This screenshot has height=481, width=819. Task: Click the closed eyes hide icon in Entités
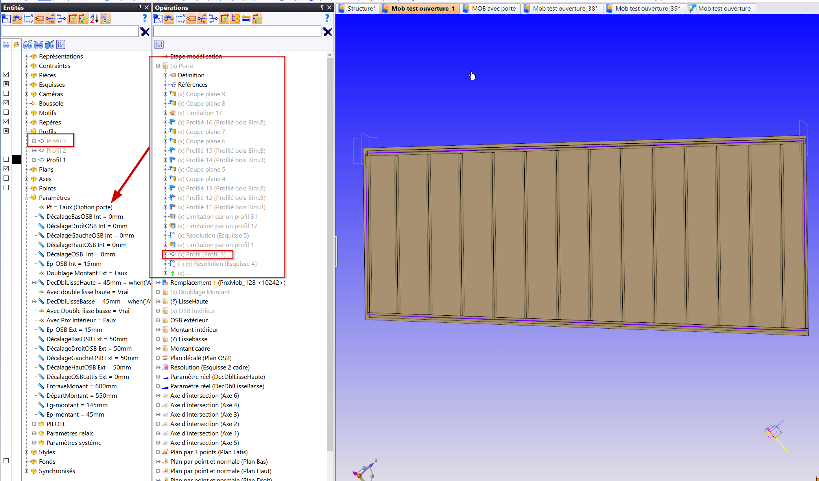click(x=39, y=44)
